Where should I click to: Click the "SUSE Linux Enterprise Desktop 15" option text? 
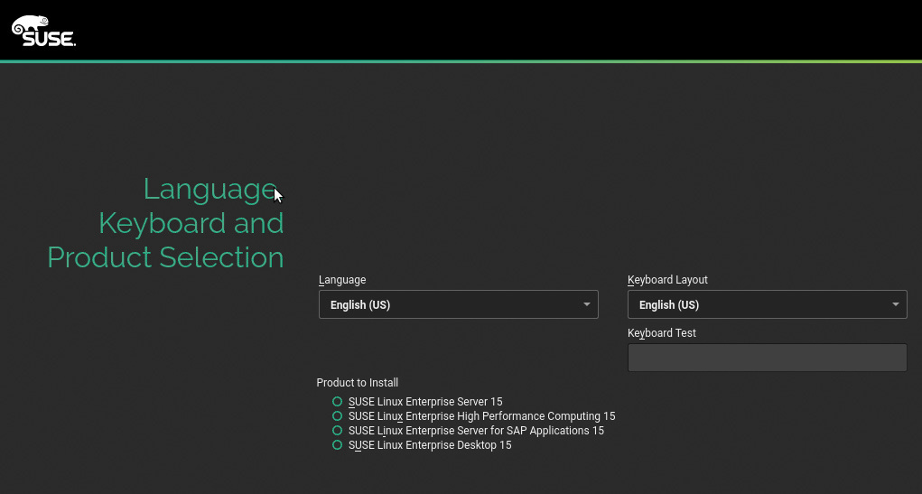pos(430,445)
